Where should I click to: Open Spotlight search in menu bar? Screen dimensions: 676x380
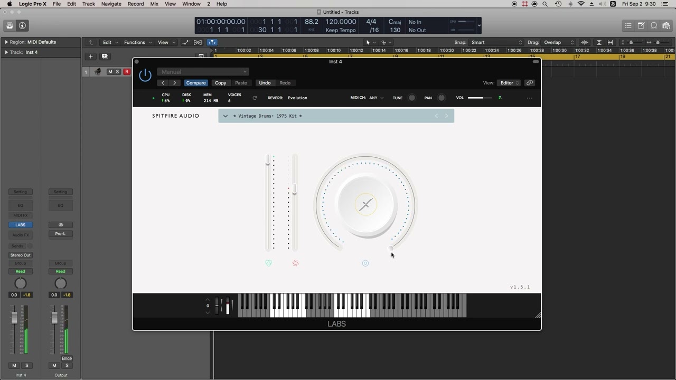(545, 4)
